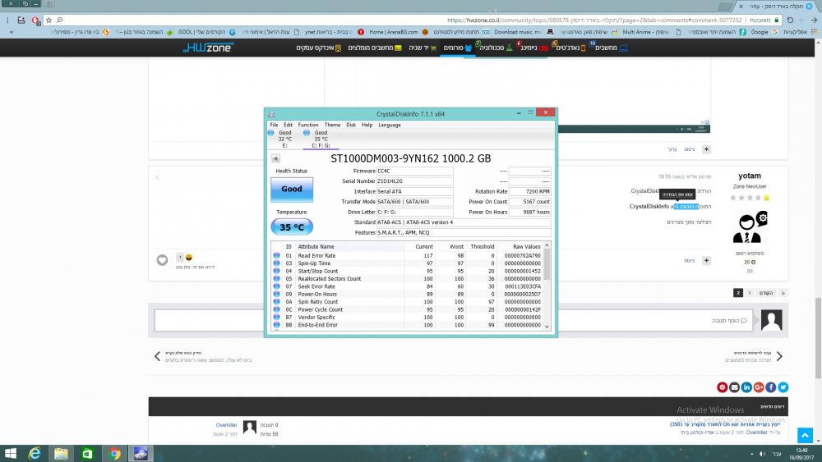This screenshot has height=462, width=822.
Task: Go to page 1 in pagination
Action: (750, 293)
